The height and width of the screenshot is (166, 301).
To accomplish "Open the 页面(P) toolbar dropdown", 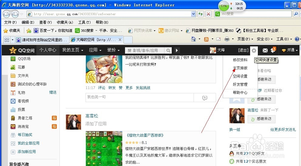I will coord(245,39).
